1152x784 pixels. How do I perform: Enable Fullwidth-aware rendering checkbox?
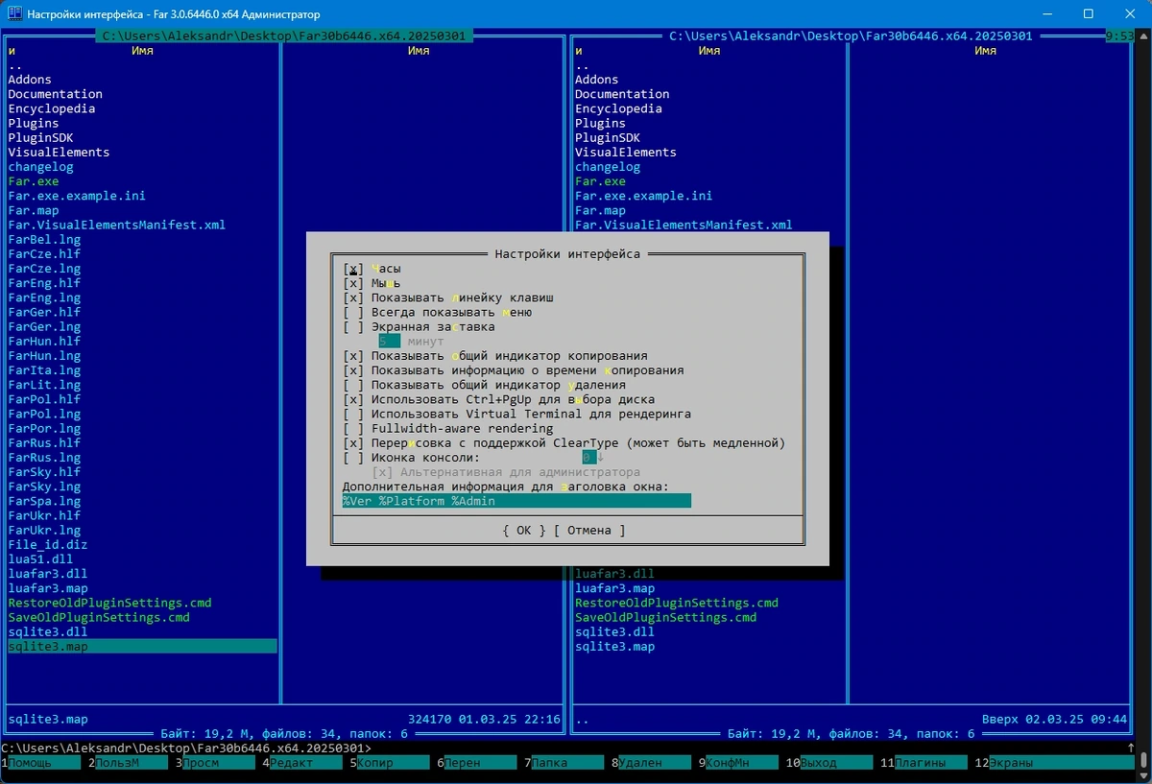[353, 428]
